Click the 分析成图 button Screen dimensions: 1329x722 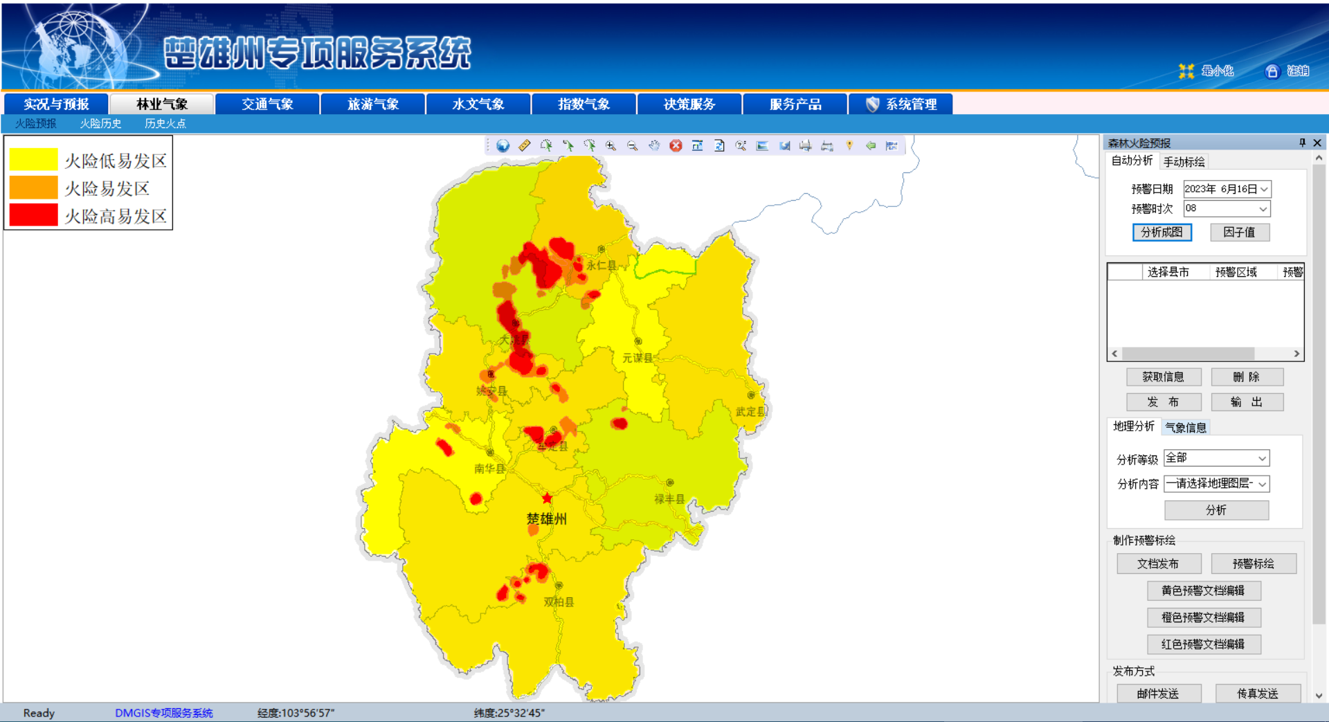pos(1161,233)
